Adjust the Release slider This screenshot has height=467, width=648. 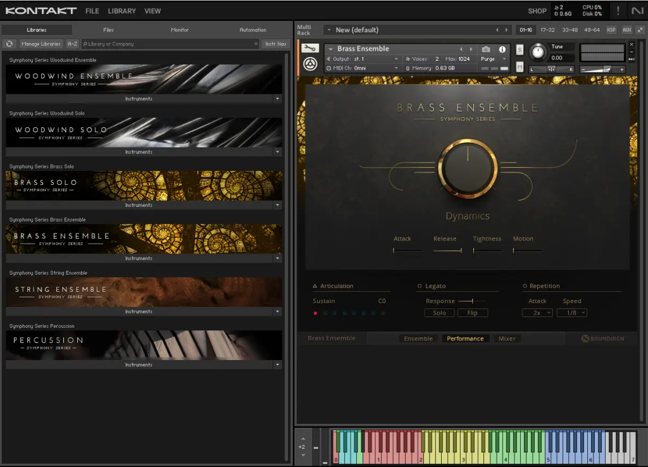tap(447, 251)
